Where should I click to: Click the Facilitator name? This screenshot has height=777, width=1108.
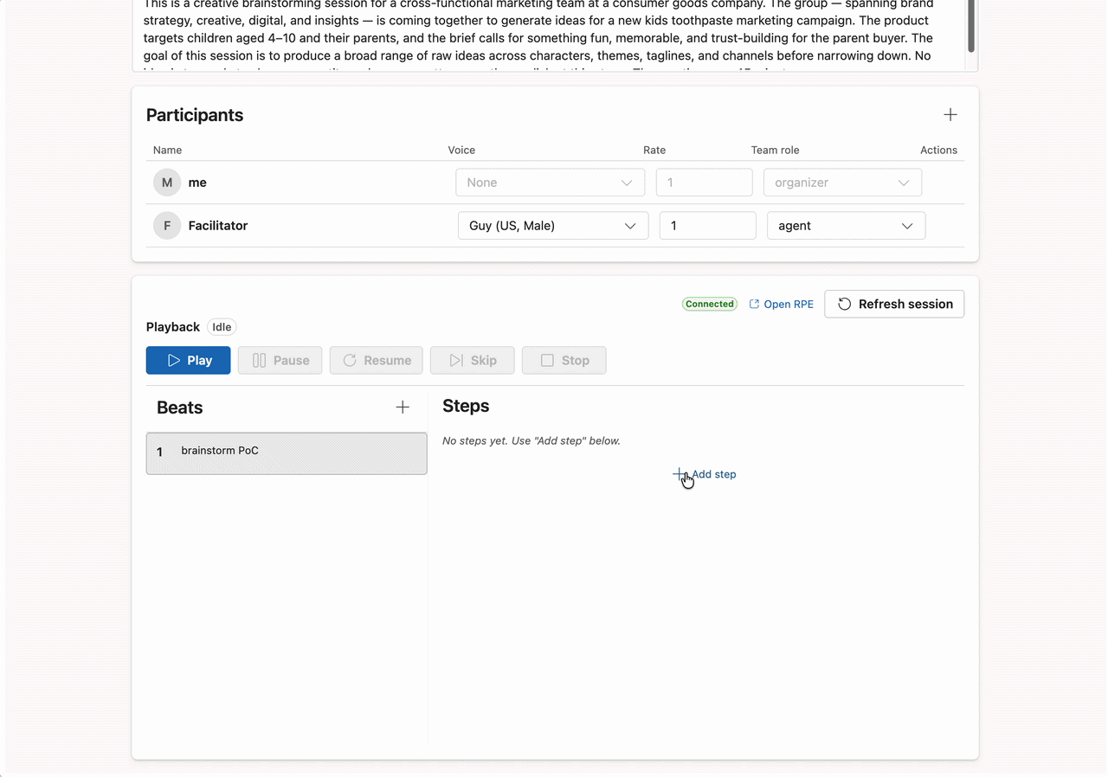218,226
